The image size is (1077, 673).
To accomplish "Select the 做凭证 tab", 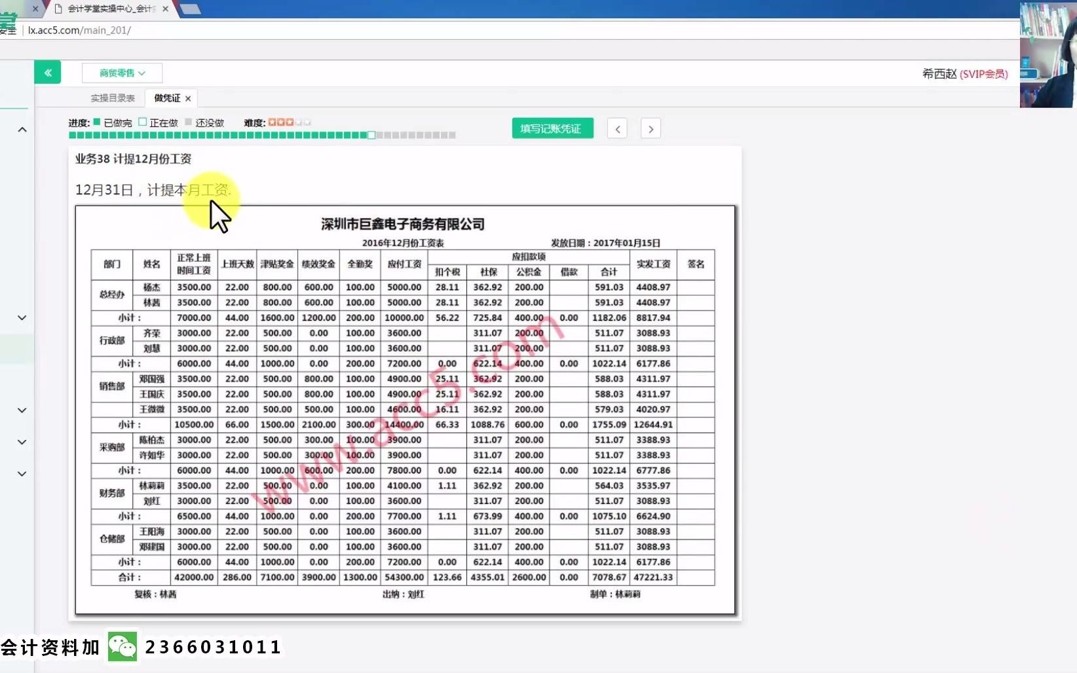I will pyautogui.click(x=167, y=98).
